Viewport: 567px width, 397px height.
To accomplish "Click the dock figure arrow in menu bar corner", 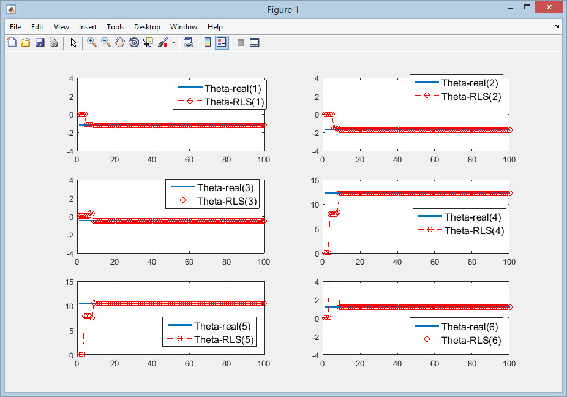I will pyautogui.click(x=557, y=26).
